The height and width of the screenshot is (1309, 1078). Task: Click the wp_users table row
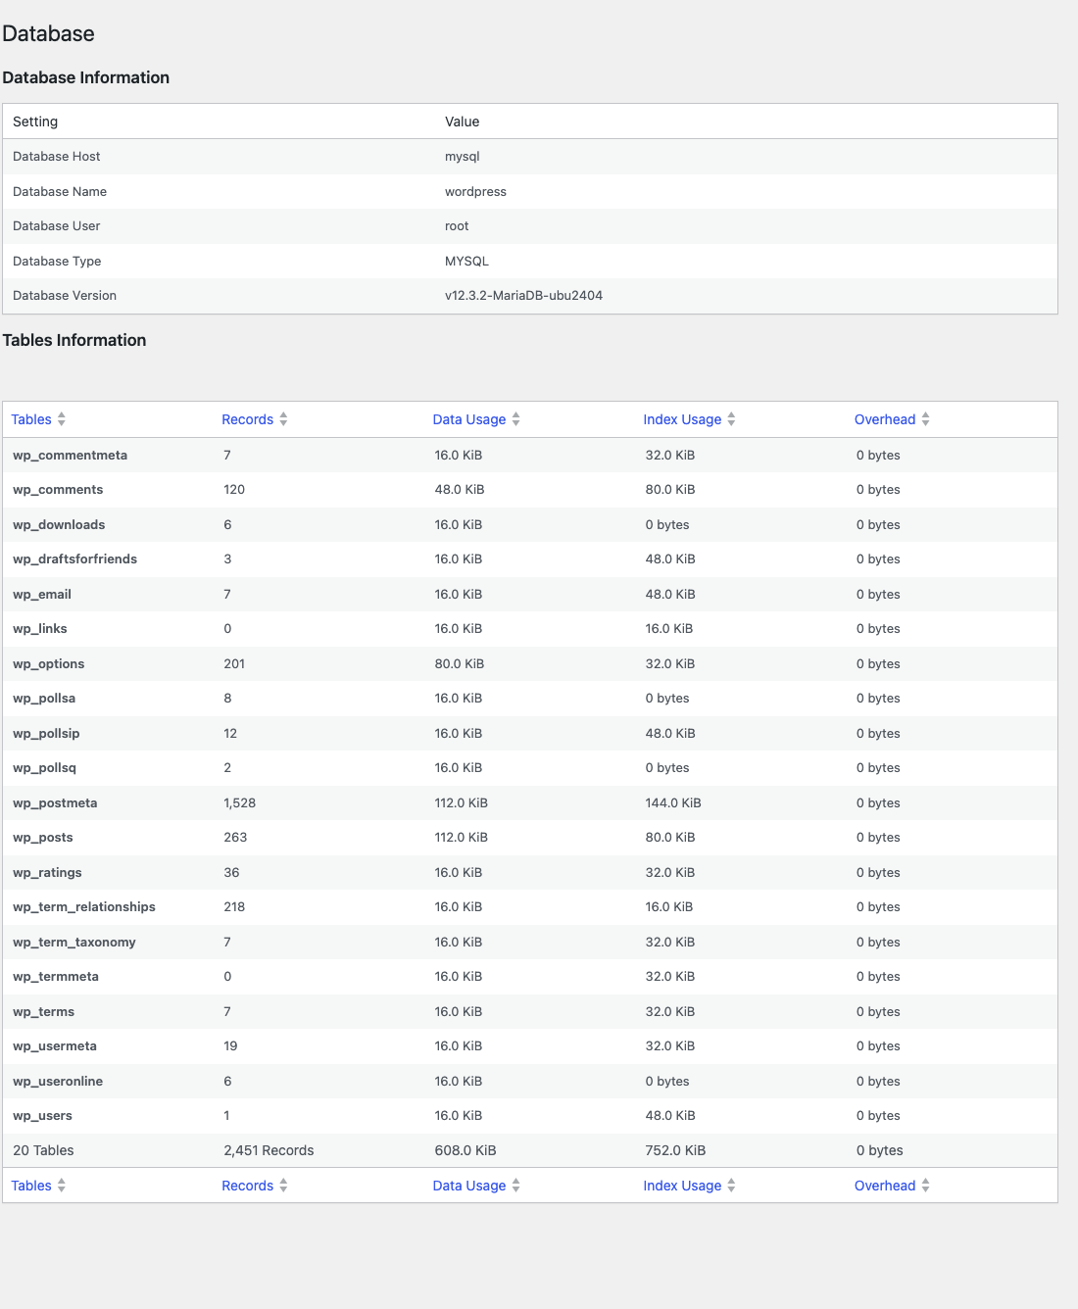(x=530, y=1116)
